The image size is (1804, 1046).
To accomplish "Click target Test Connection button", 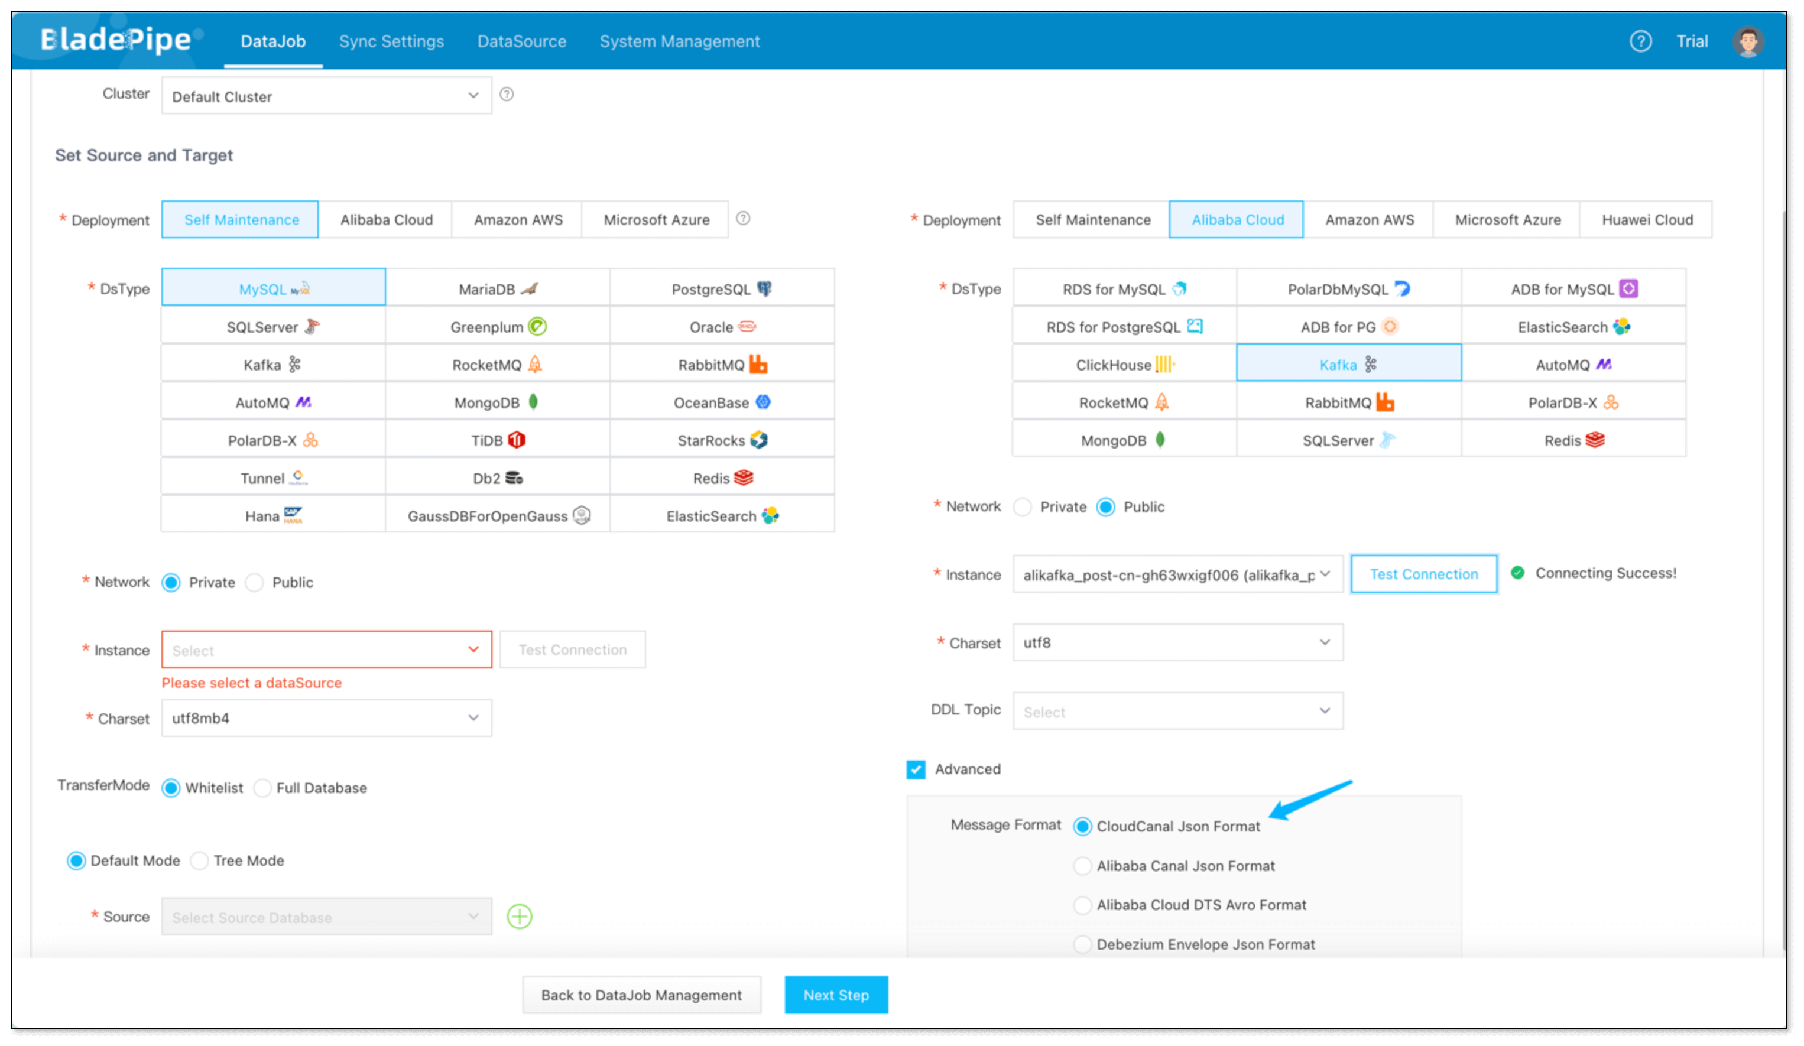I will [1423, 574].
